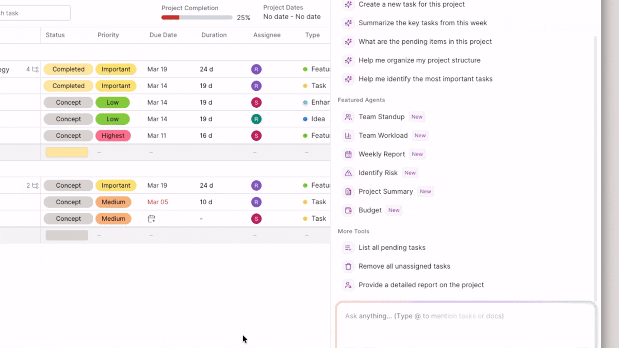The image size is (619, 348).
Task: Choose 'Help me identify the most important tasks'
Action: pos(425,79)
